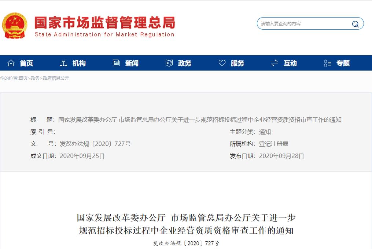The height and width of the screenshot is (249, 372).
Task: Open the 机构 navigation menu item
Action: (79, 63)
